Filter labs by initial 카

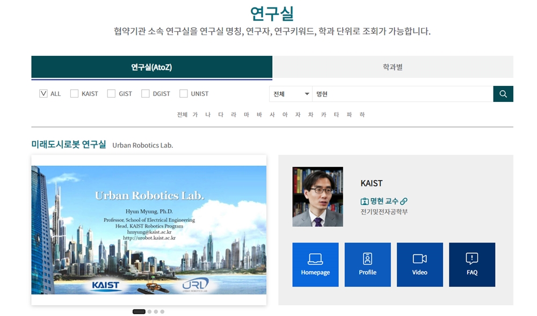click(324, 115)
